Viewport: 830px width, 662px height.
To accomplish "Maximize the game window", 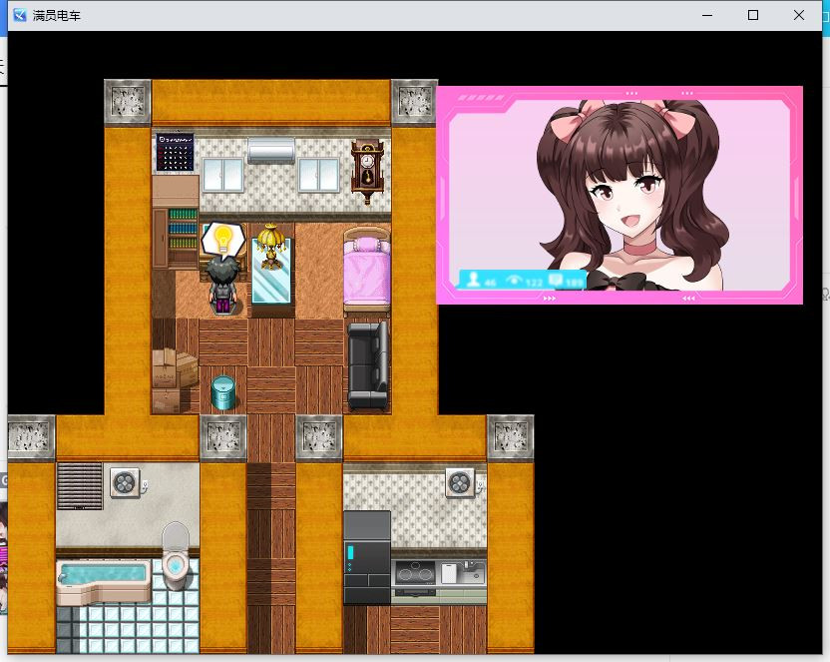I will (753, 15).
